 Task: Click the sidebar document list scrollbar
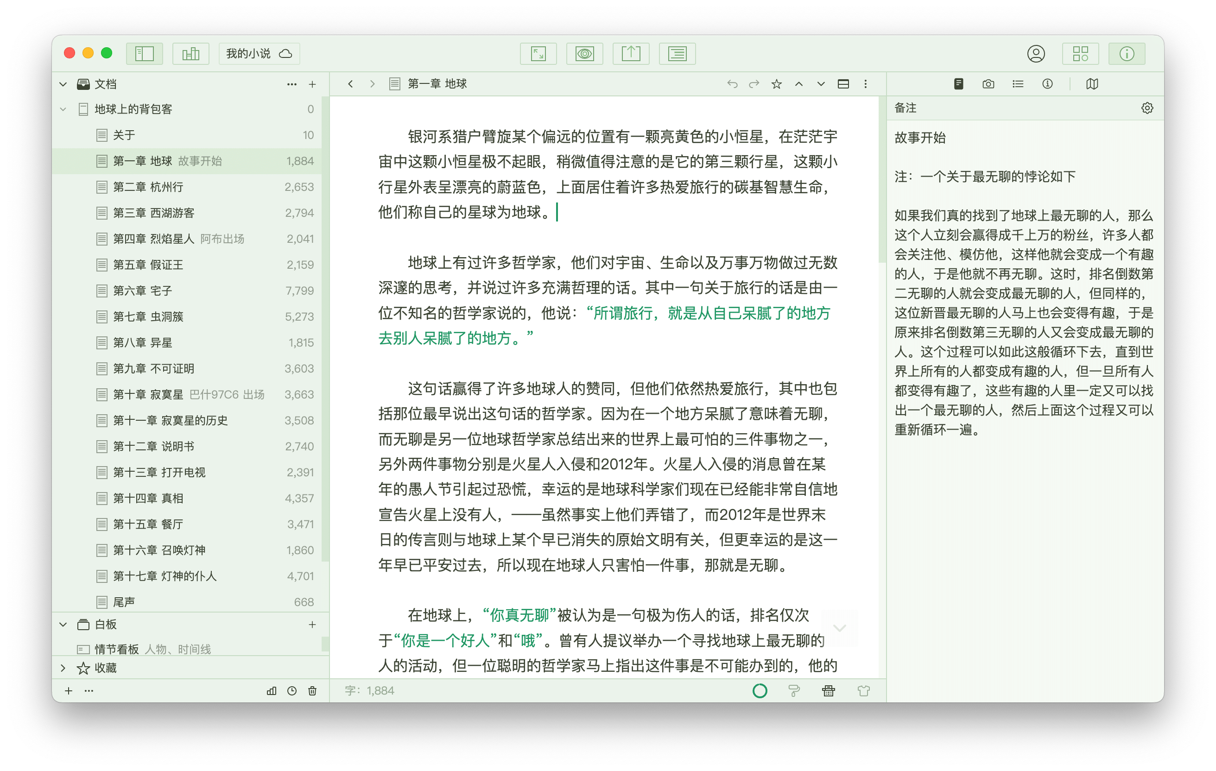pos(325,328)
